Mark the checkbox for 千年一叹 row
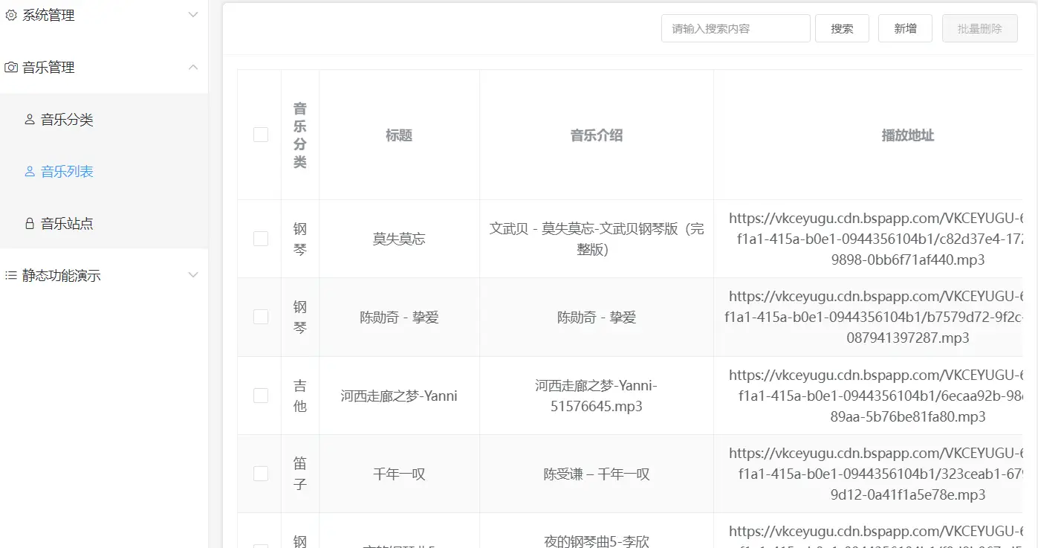Screen dimensions: 1038x548 point(261,474)
